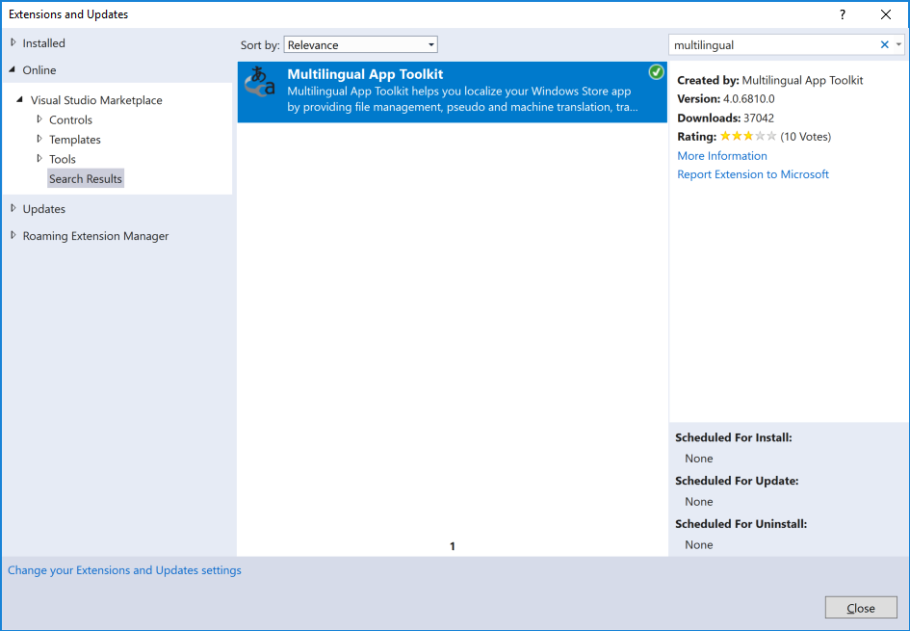Open the Sort by Relevance dropdown
The height and width of the screenshot is (631, 910).
tap(360, 45)
